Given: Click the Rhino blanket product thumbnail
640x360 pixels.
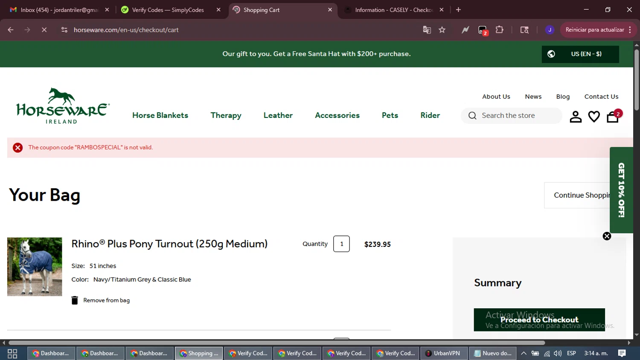Looking at the screenshot, I should [35, 267].
